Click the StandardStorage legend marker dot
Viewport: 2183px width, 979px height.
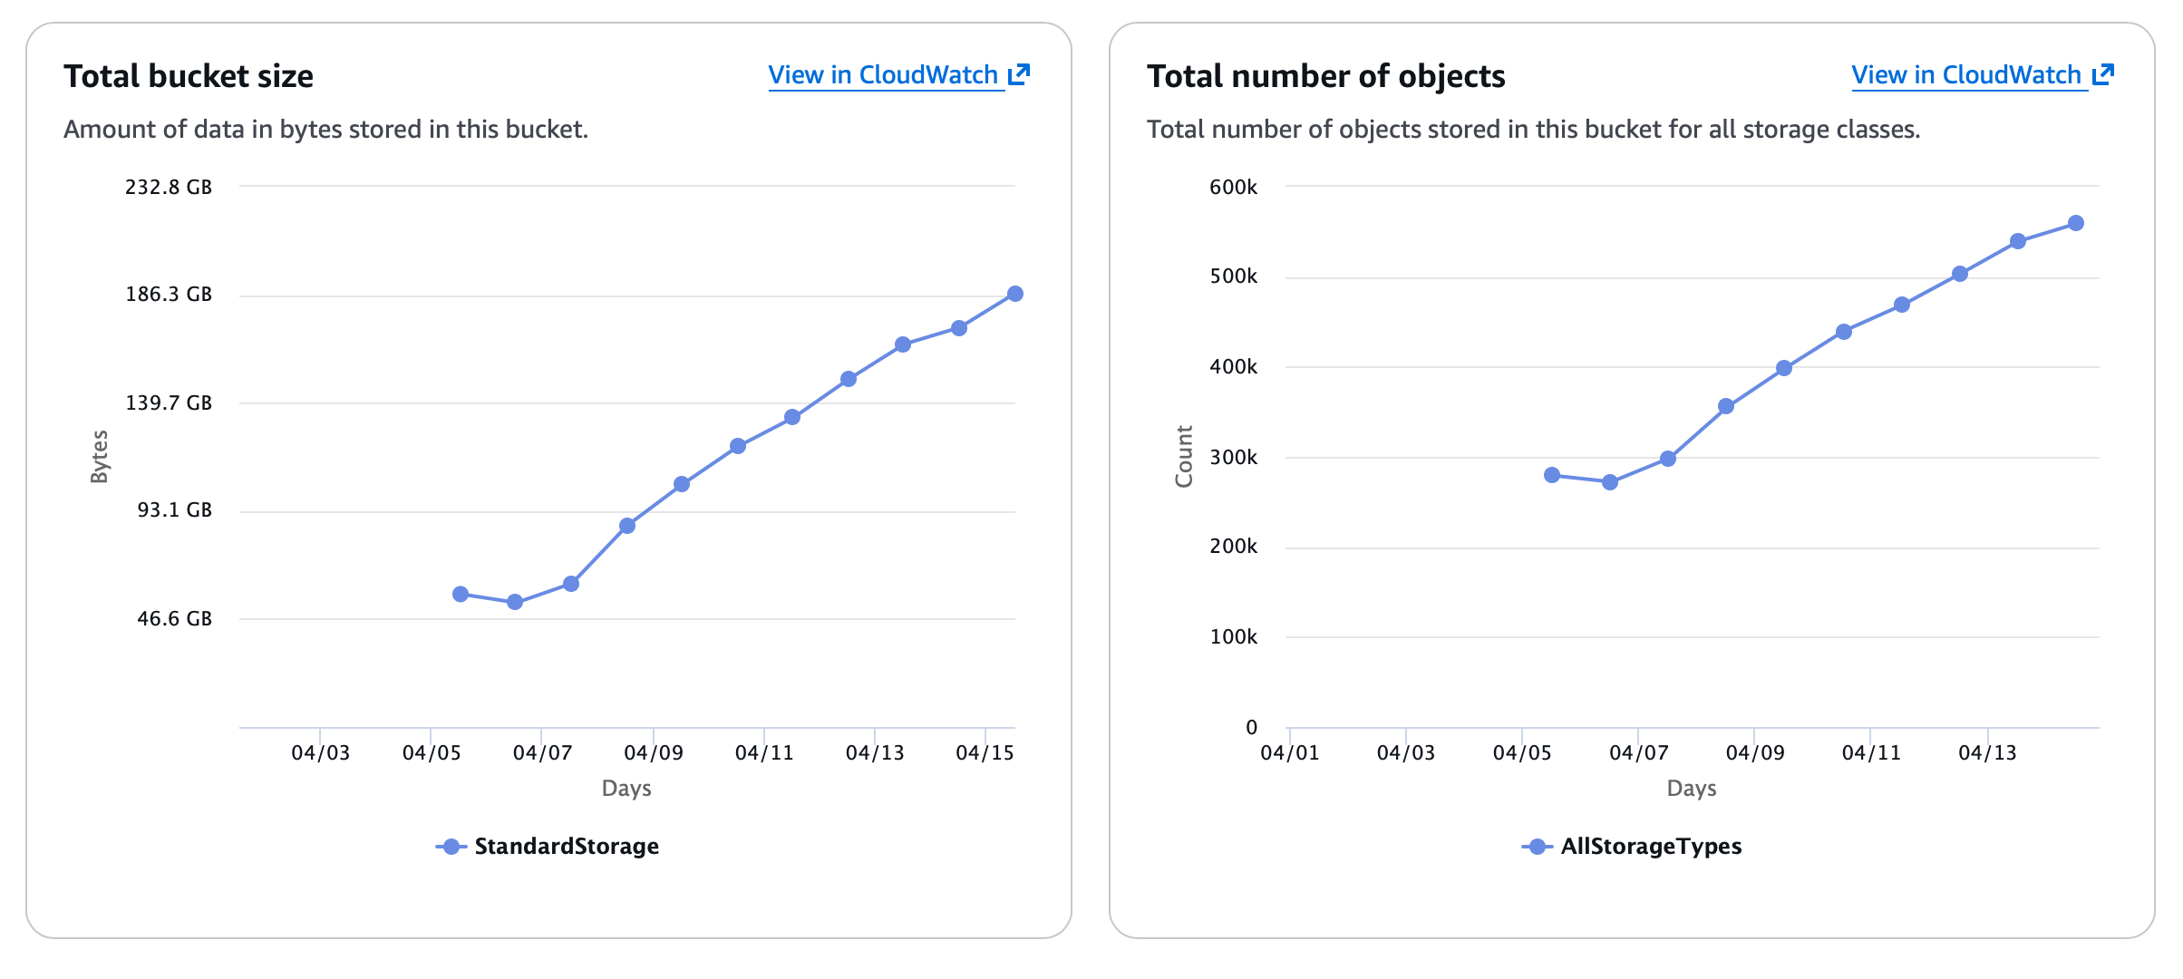click(451, 847)
